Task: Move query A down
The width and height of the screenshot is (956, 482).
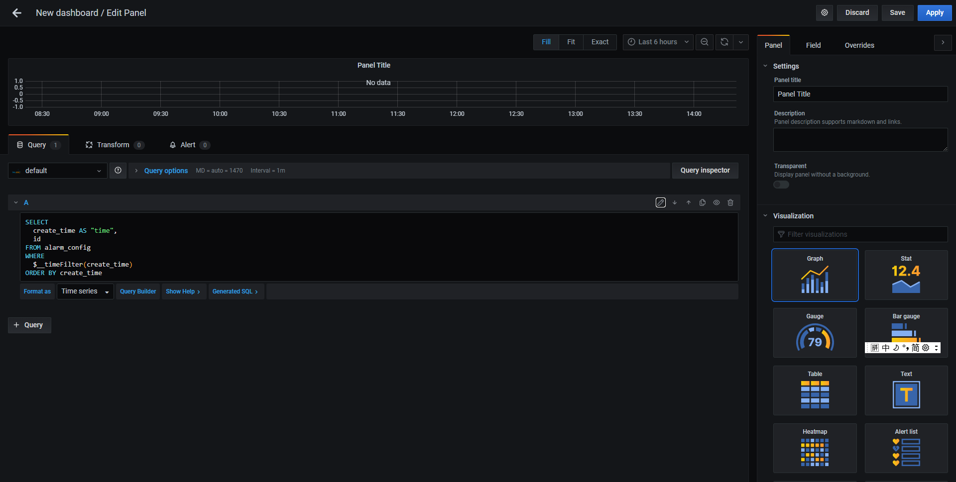Action: coord(675,202)
